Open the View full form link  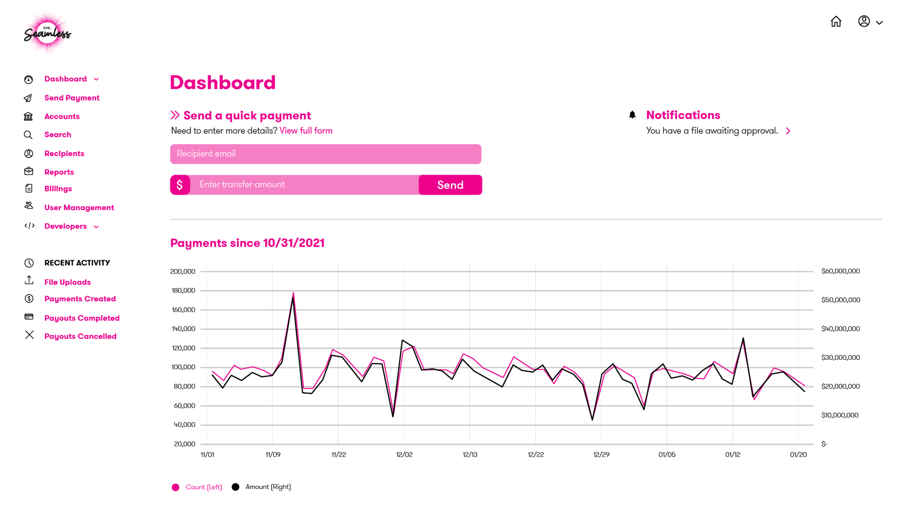[x=306, y=131]
